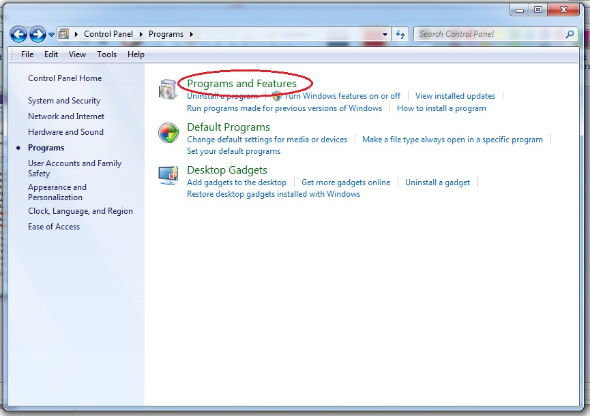Click Add gadgets to the desktop
The width and height of the screenshot is (590, 416).
point(237,182)
